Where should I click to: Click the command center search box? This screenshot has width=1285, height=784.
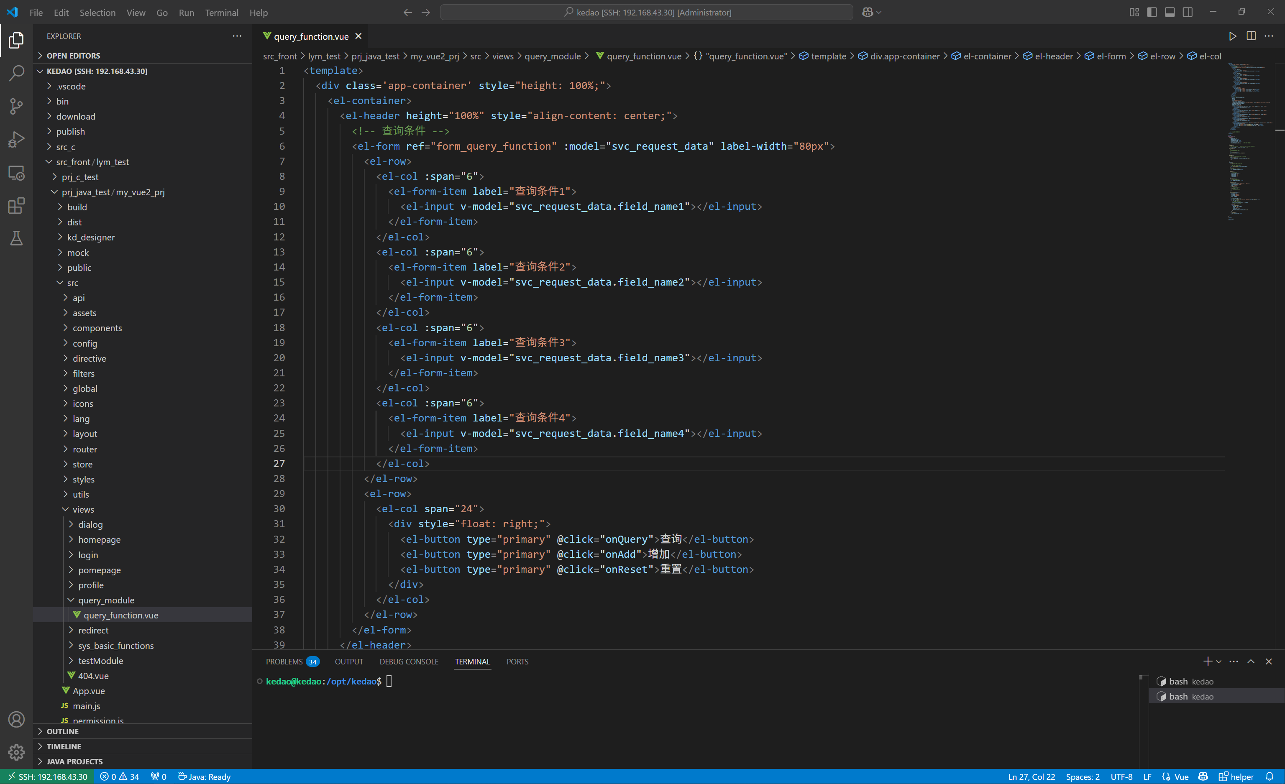(646, 12)
